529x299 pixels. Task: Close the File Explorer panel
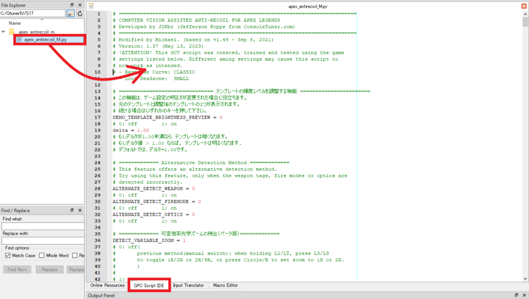(x=80, y=5)
